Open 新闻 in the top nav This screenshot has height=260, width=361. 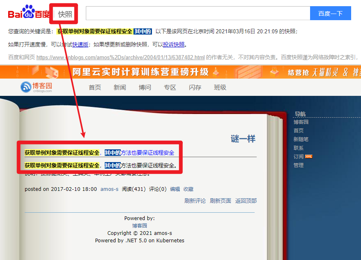[x=120, y=88]
